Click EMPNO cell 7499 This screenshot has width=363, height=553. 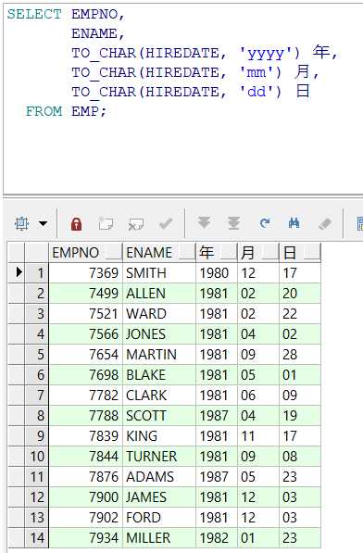tap(85, 294)
